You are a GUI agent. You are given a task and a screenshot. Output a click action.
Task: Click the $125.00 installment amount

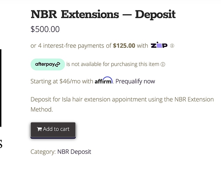(x=124, y=46)
